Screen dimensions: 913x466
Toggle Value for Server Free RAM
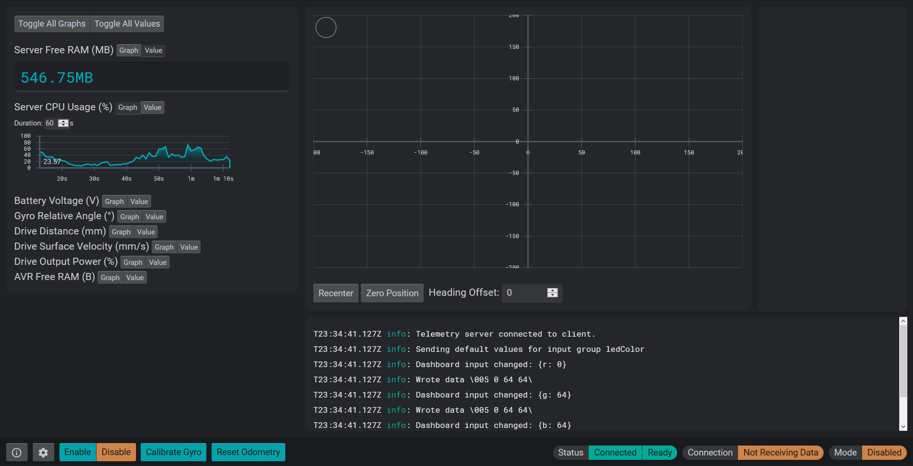pyautogui.click(x=154, y=50)
